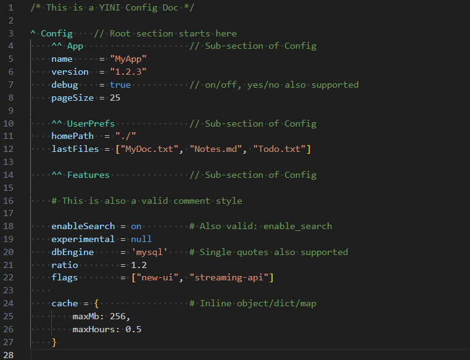Click "streaming-api" in the flags array
470x360 pixels.
[x=231, y=278]
